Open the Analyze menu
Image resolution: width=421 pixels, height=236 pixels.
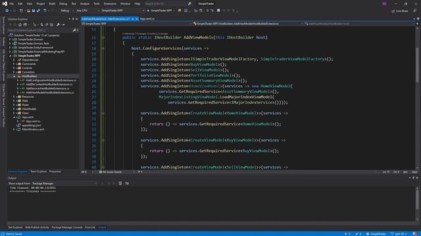[85, 4]
